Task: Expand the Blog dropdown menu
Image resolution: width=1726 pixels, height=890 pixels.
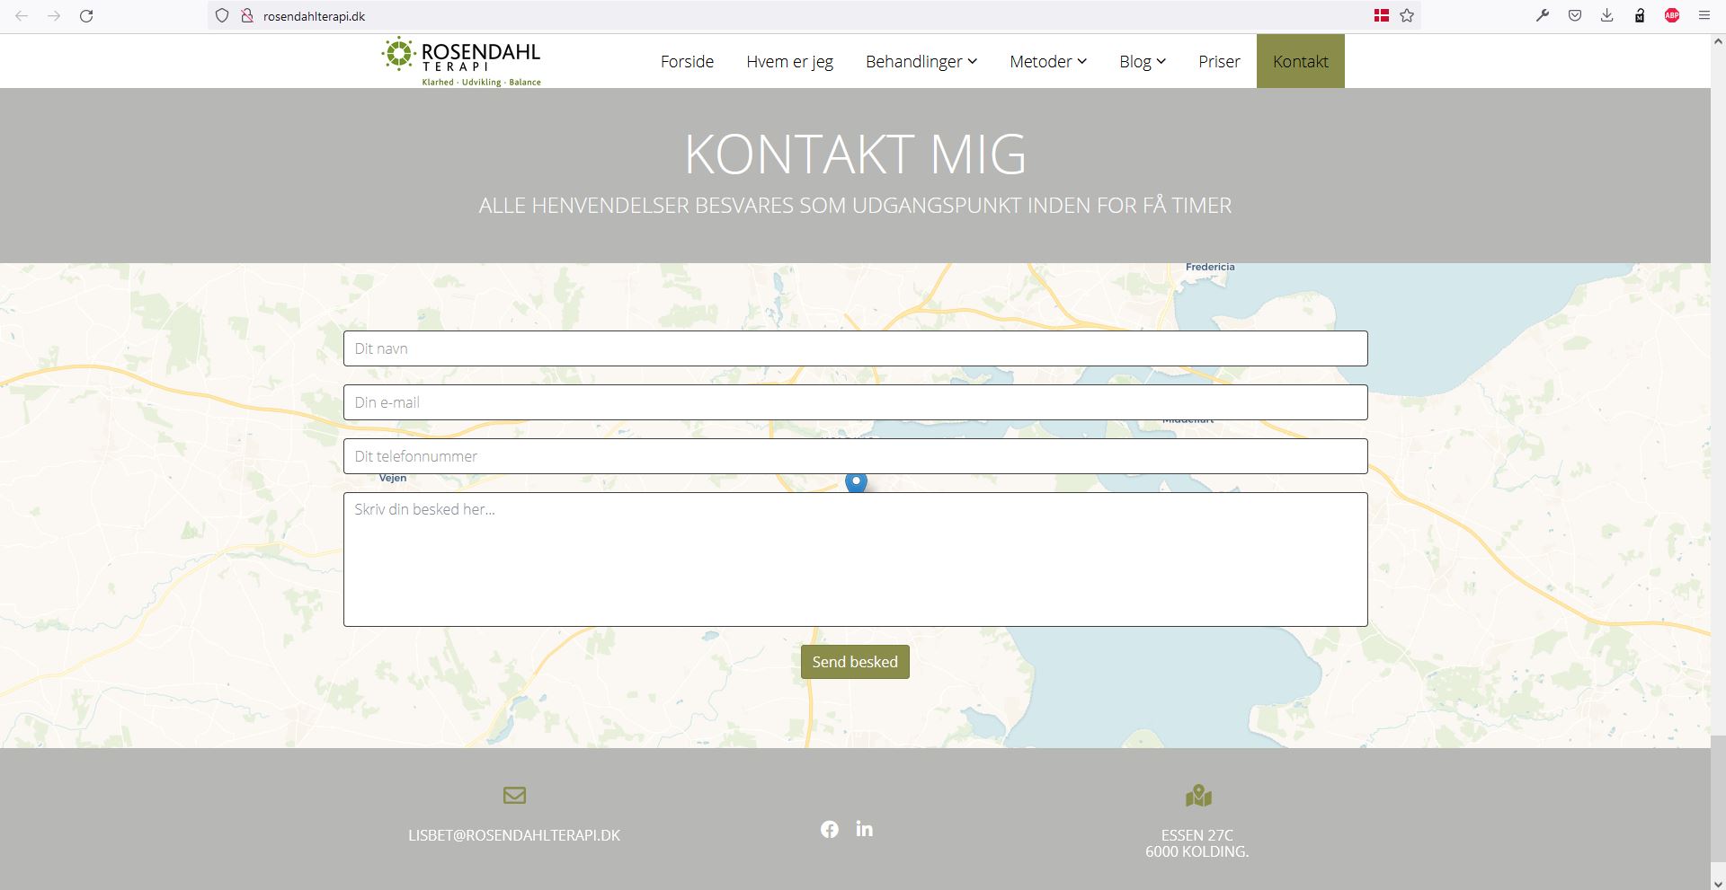Action: [1142, 61]
